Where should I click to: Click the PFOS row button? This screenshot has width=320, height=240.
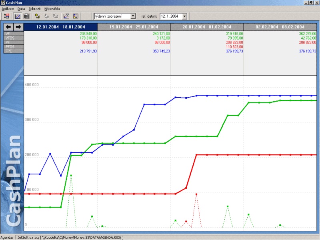[x=14, y=47]
